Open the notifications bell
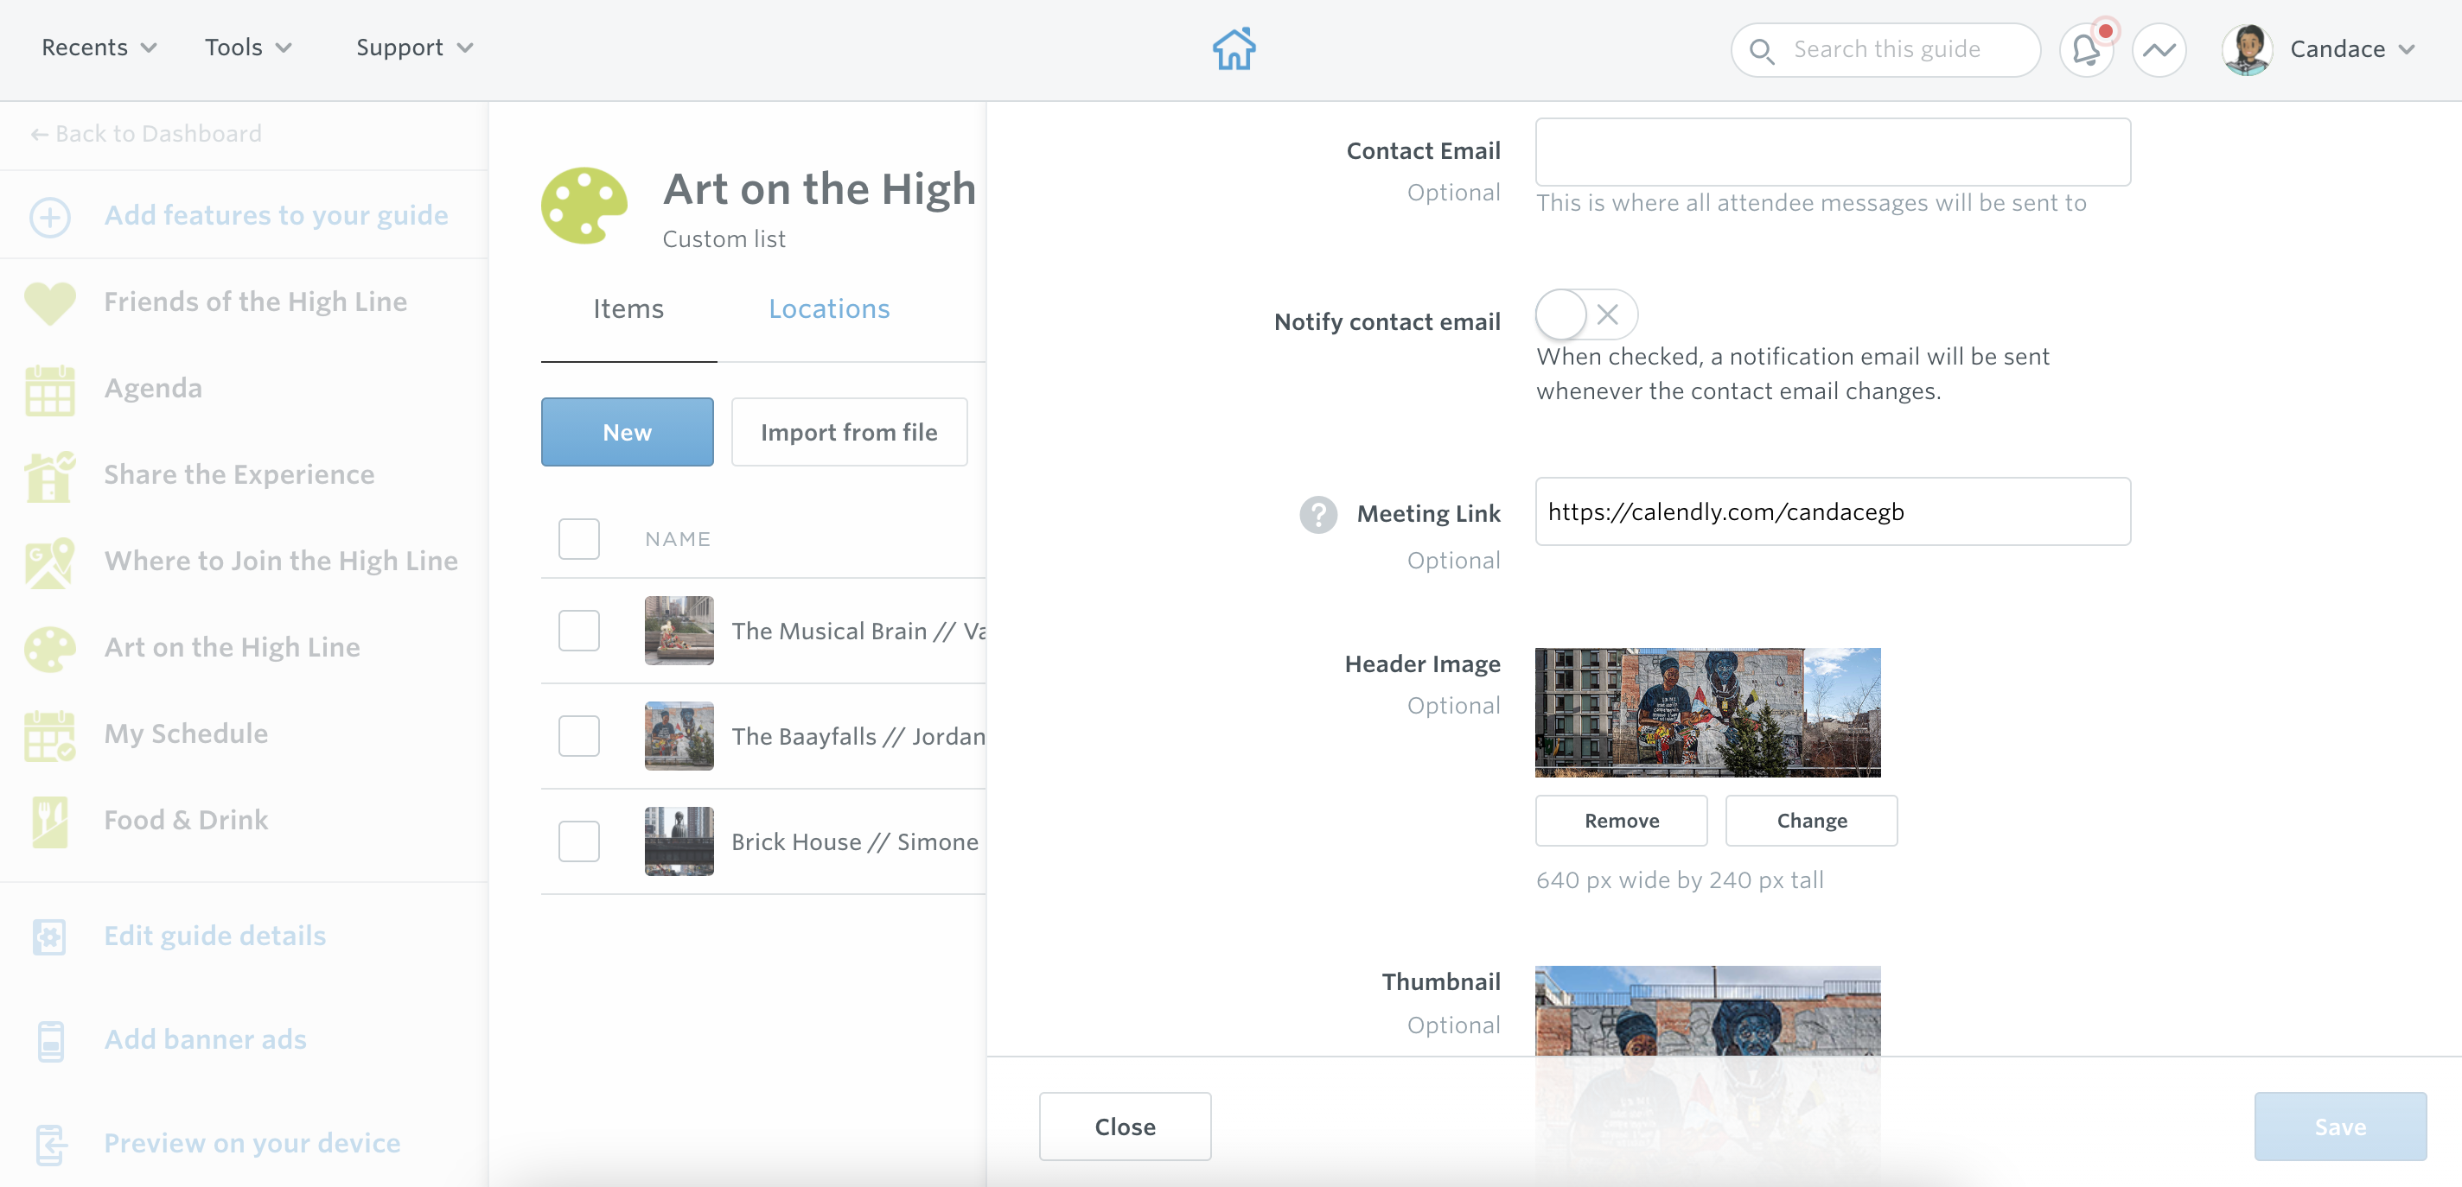Image resolution: width=2462 pixels, height=1187 pixels. [x=2085, y=49]
